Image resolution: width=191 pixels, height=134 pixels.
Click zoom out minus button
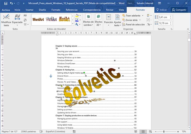[156, 132]
